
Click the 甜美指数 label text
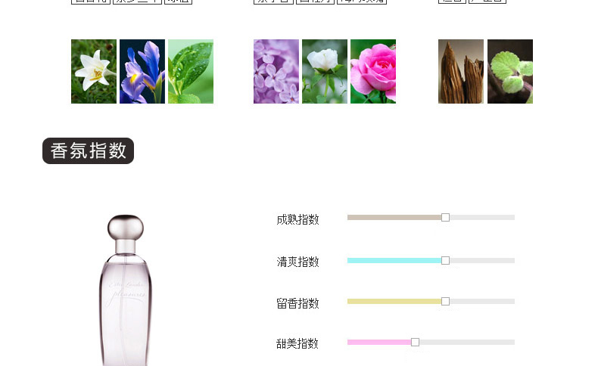point(297,344)
